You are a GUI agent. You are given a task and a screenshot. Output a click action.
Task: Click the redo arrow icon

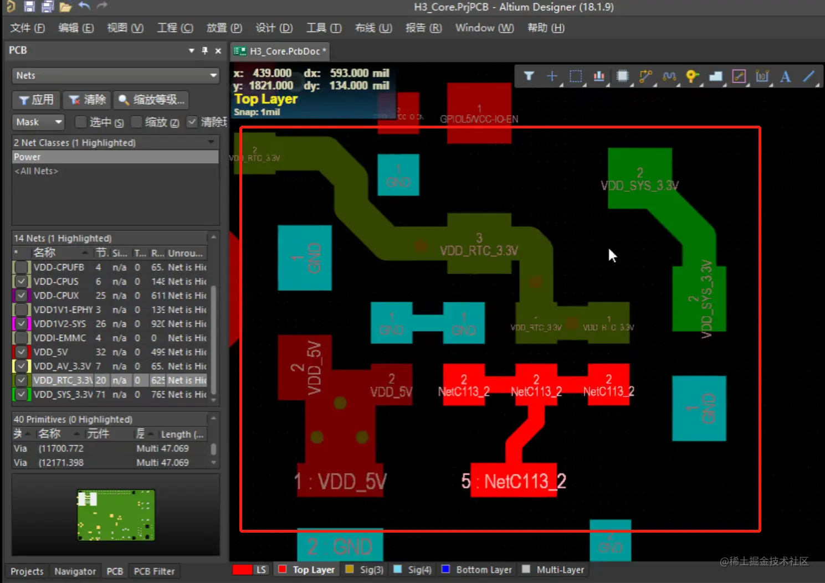(x=102, y=6)
